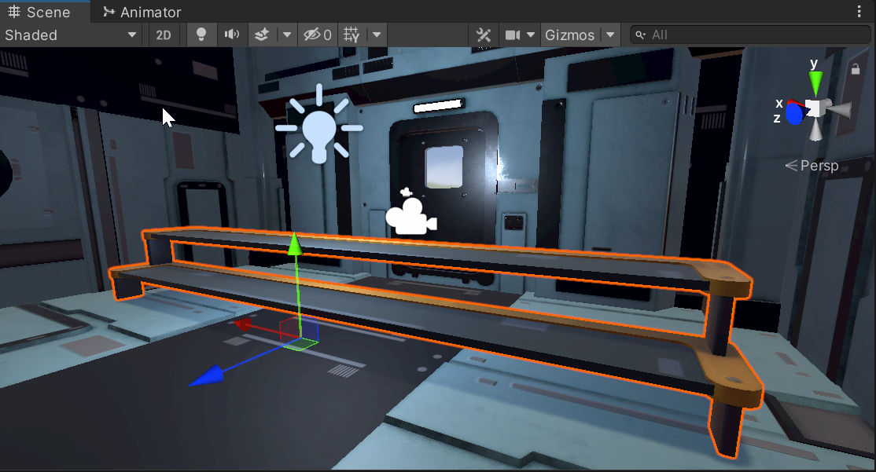Screen dimensions: 876x472
Task: Toggle the 2D view mode button
Action: [x=164, y=35]
